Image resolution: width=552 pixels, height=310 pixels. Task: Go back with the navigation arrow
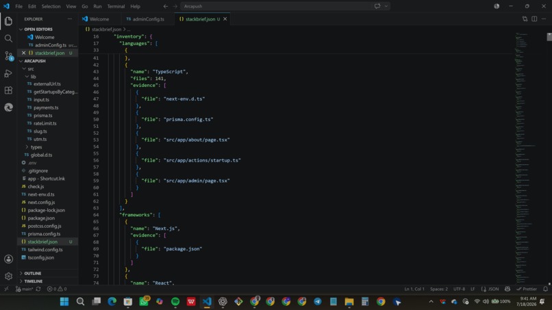point(166,6)
